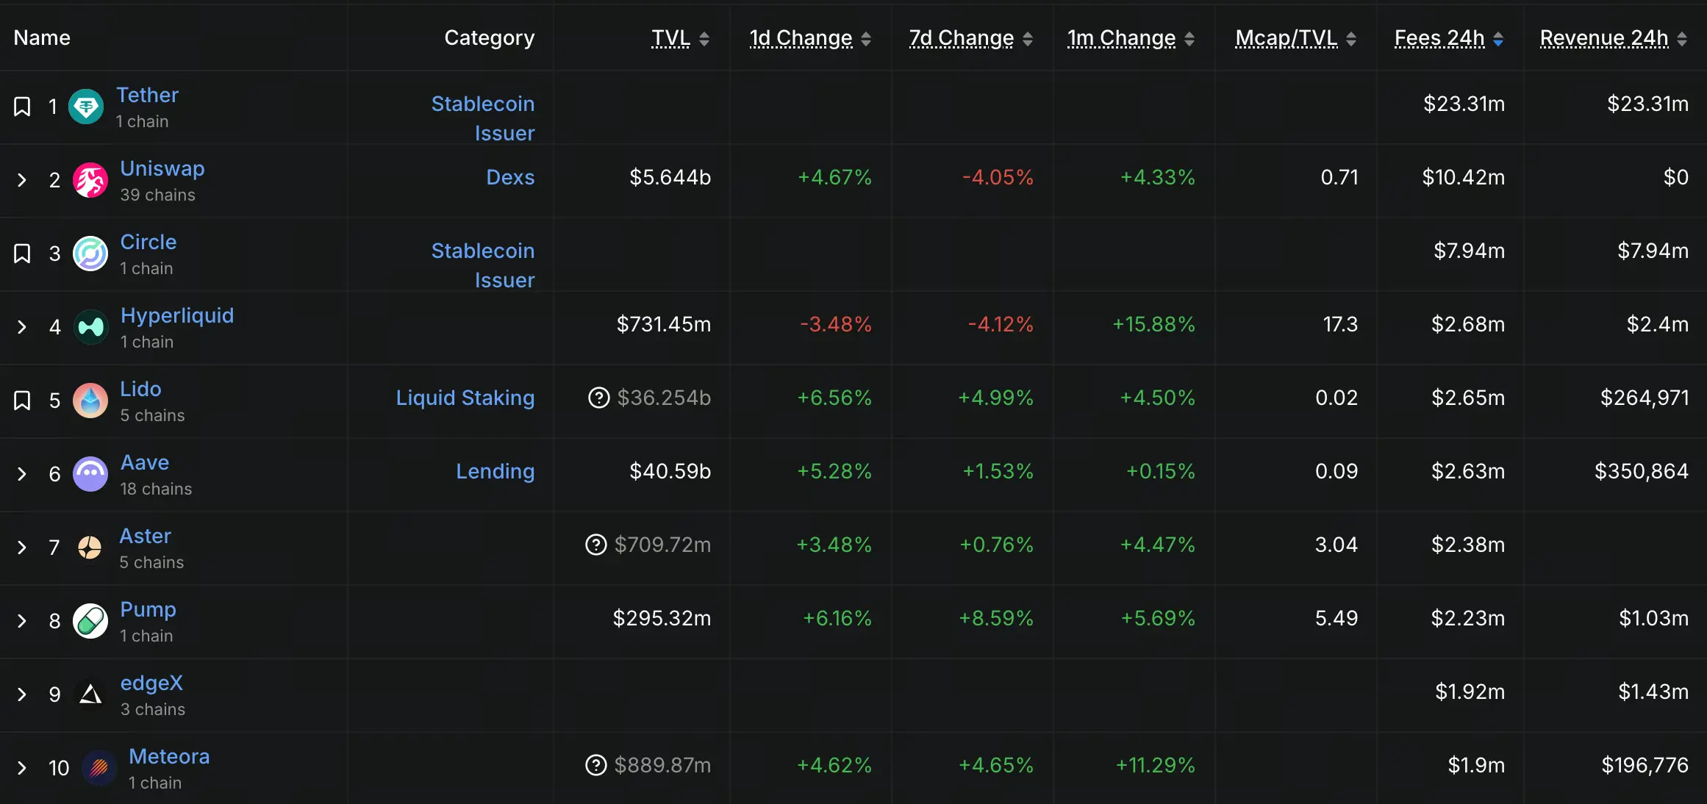The height and width of the screenshot is (804, 1707).
Task: Expand the Uniswap row chevron
Action: (x=22, y=180)
